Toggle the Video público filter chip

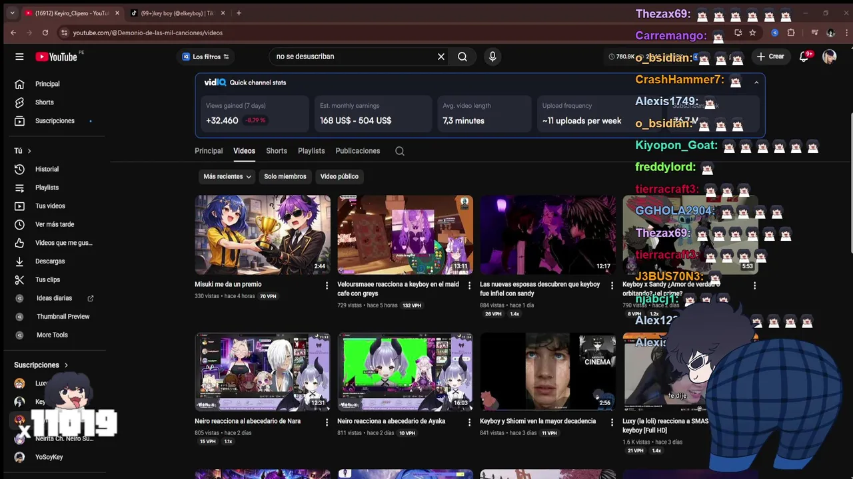[x=339, y=176]
